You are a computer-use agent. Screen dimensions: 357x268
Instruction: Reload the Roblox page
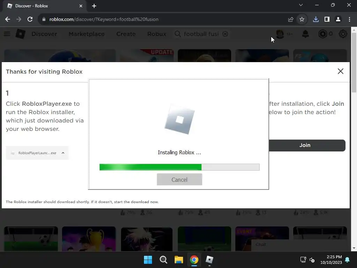(x=30, y=20)
